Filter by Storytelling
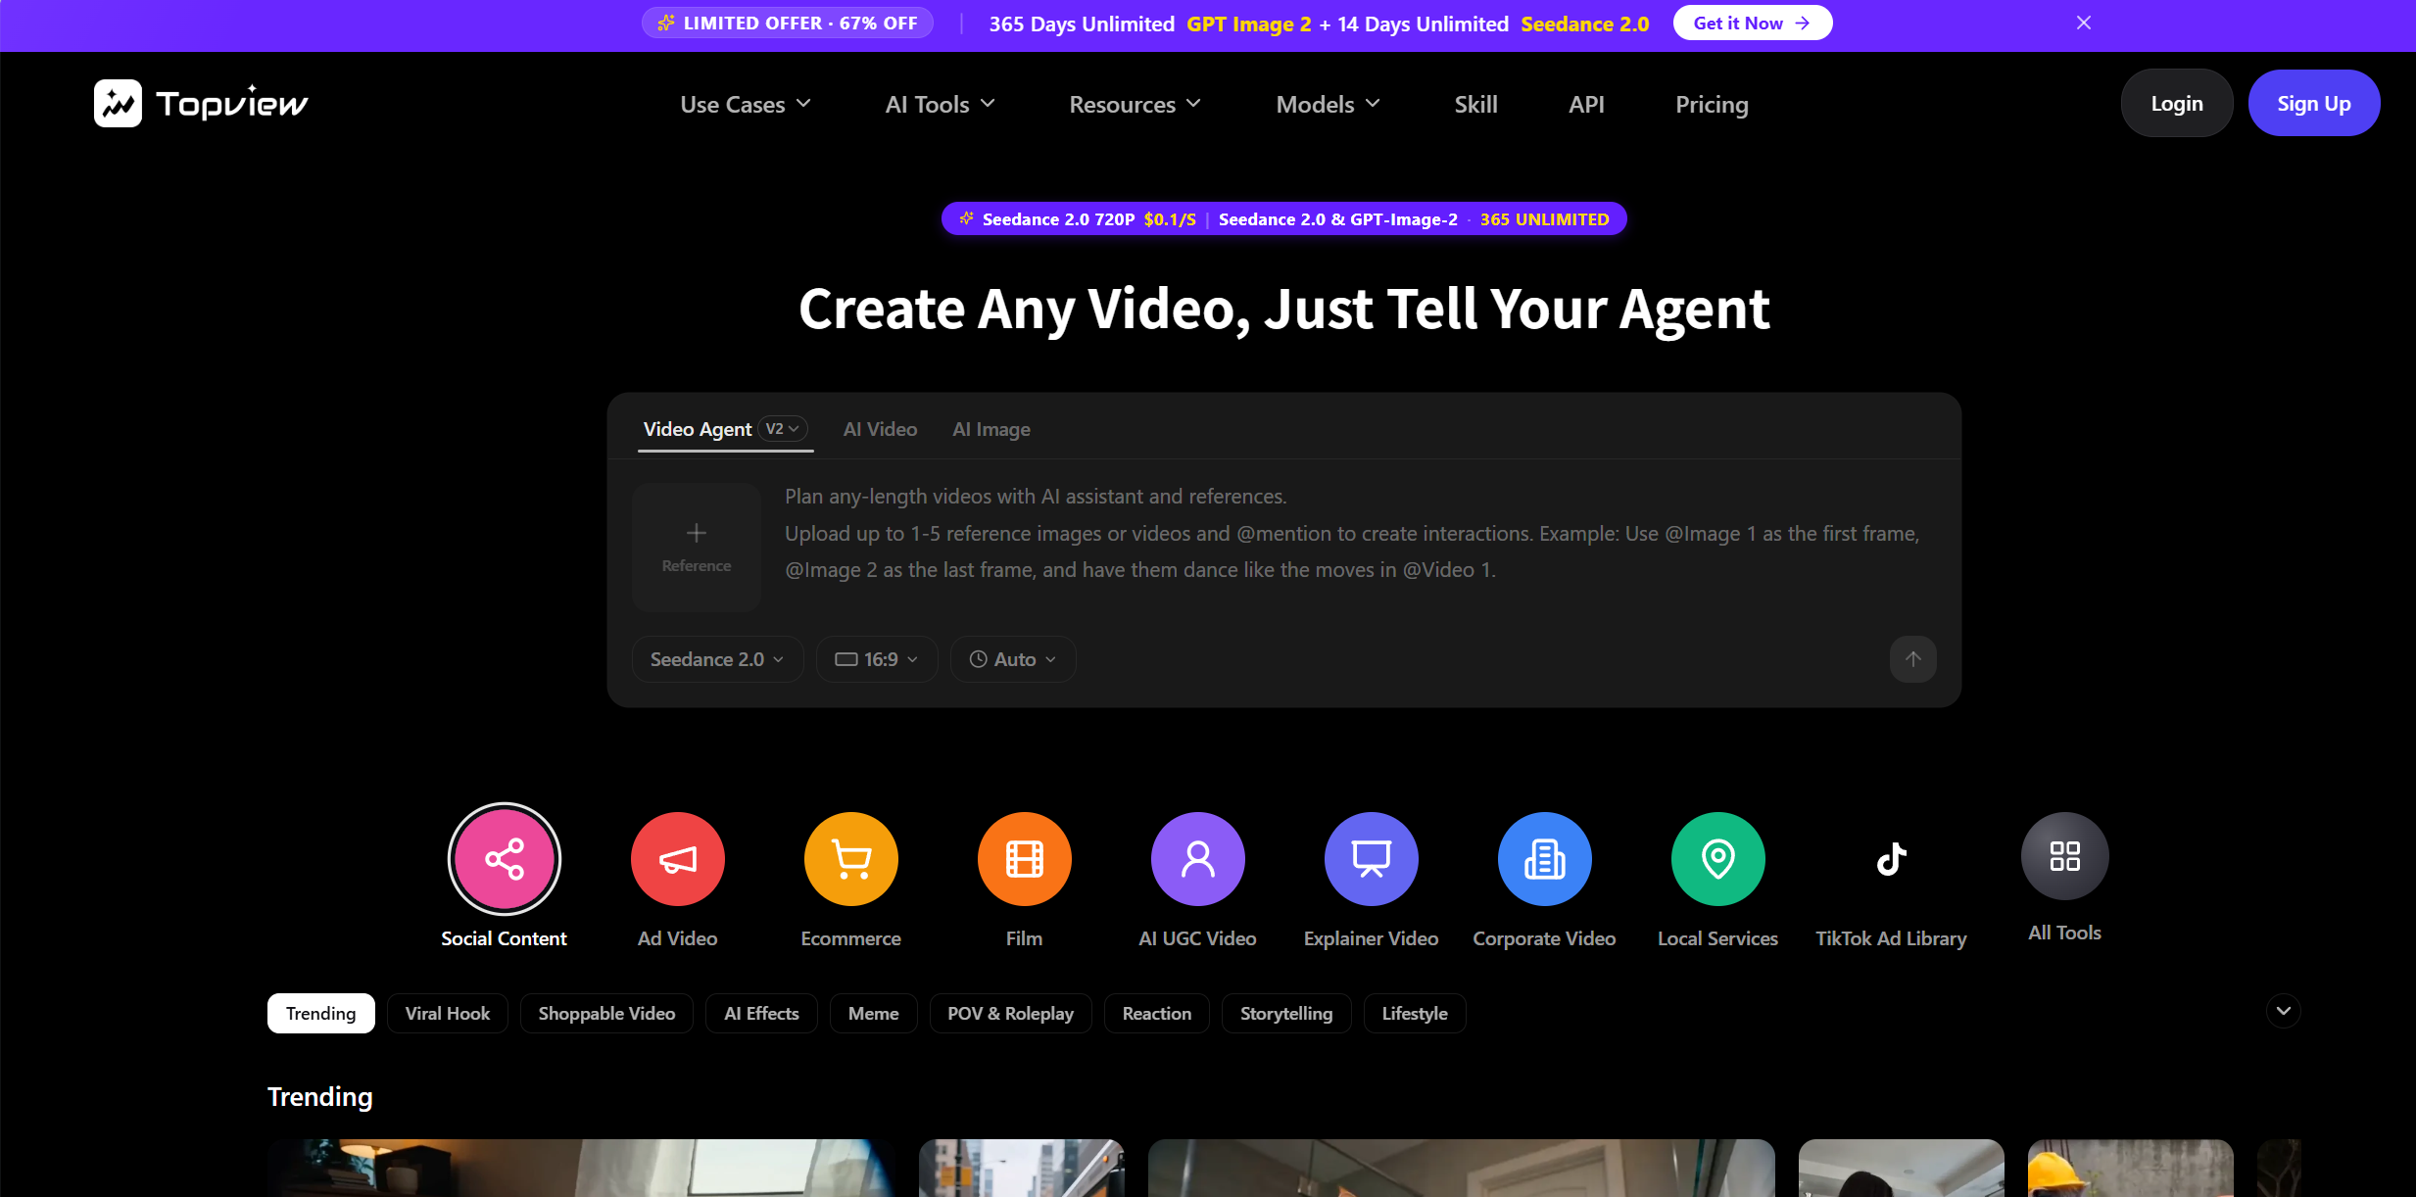Viewport: 2416px width, 1197px height. click(x=1286, y=1013)
